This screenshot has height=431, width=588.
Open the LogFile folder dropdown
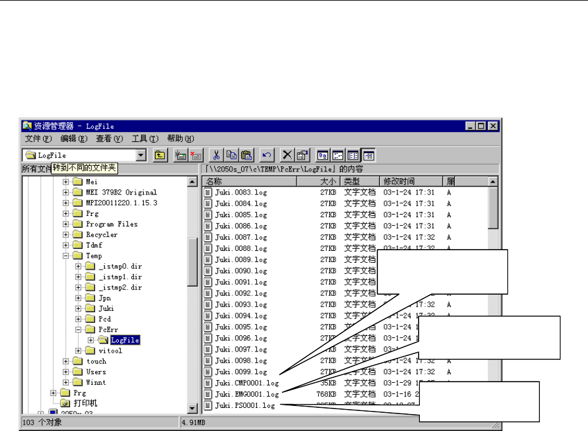point(141,155)
